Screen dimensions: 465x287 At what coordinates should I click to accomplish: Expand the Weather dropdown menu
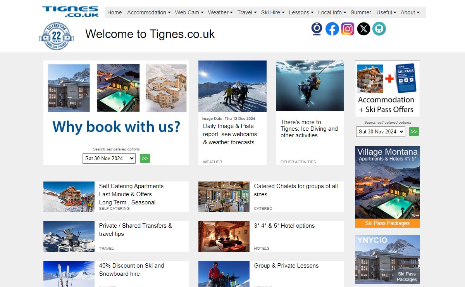point(220,12)
